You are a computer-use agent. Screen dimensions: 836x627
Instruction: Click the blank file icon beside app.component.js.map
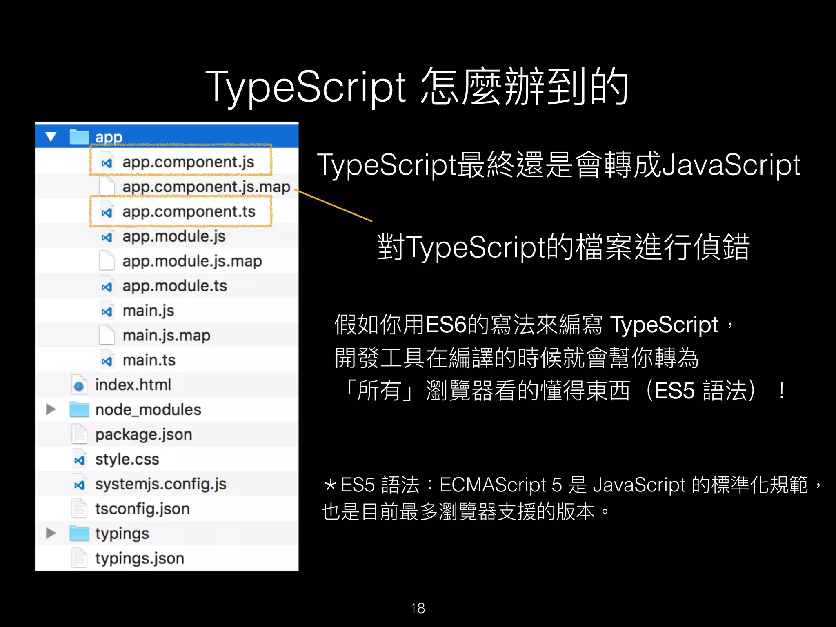(x=107, y=187)
